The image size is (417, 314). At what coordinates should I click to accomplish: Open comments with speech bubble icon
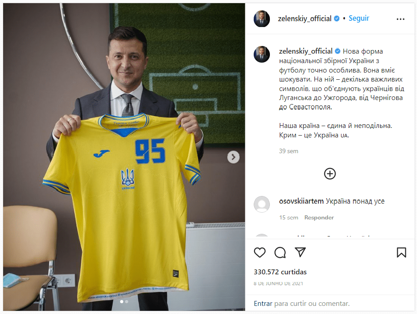coord(280,252)
